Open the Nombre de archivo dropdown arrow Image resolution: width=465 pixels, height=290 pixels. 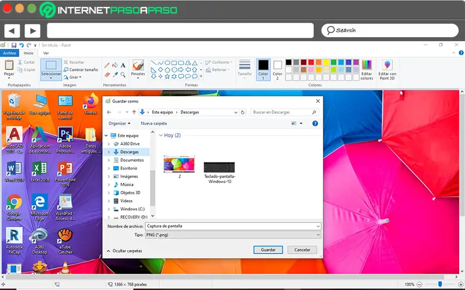click(318, 226)
